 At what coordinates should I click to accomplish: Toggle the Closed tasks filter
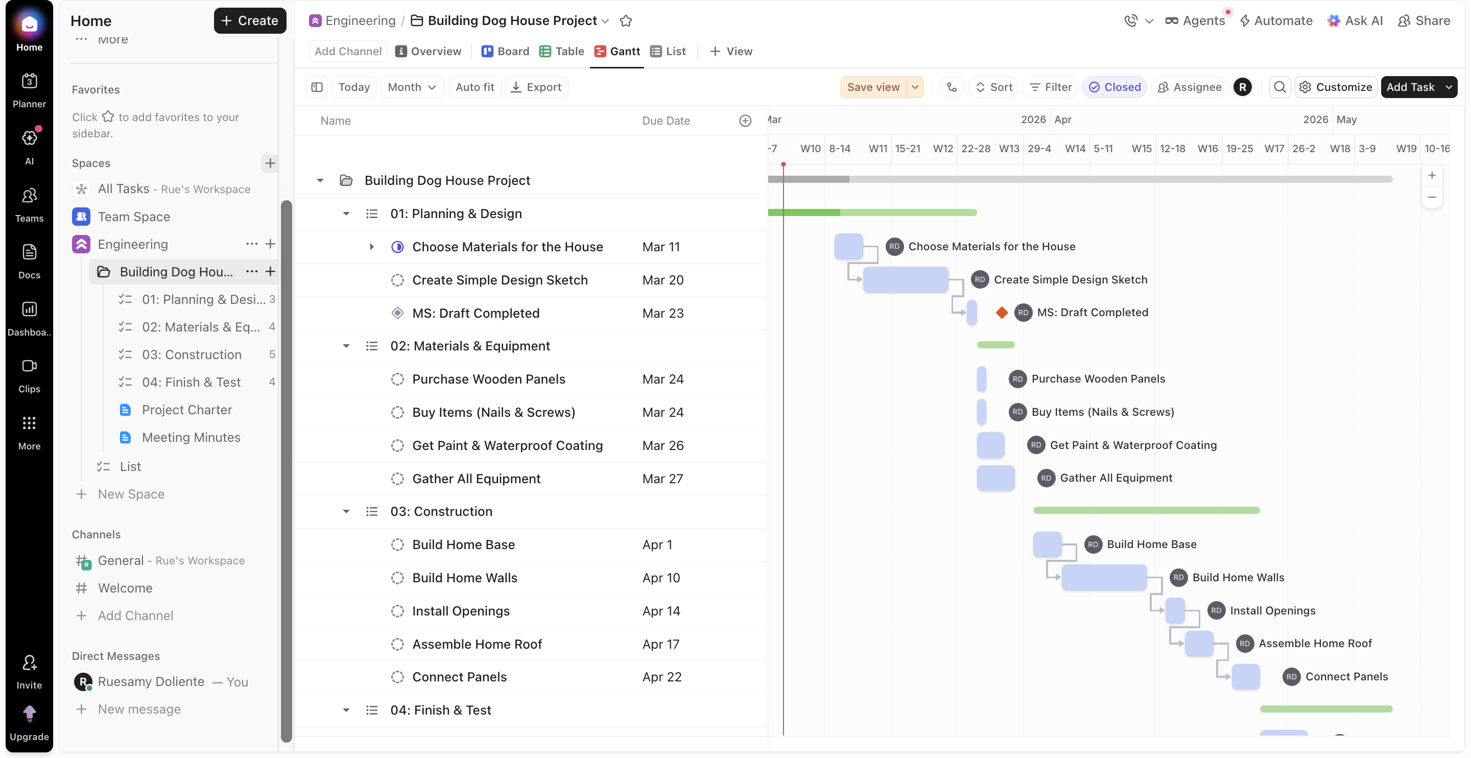pyautogui.click(x=1114, y=87)
